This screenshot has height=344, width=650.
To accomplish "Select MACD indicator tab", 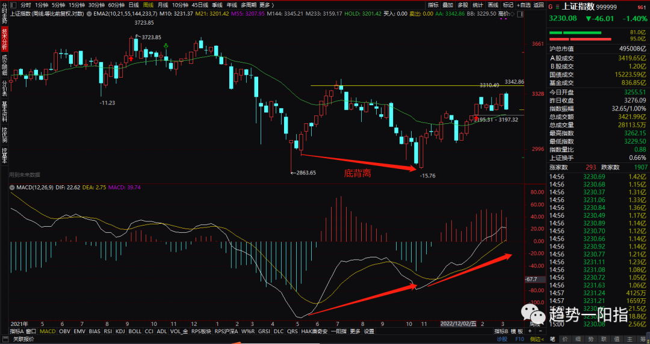I will point(48,331).
